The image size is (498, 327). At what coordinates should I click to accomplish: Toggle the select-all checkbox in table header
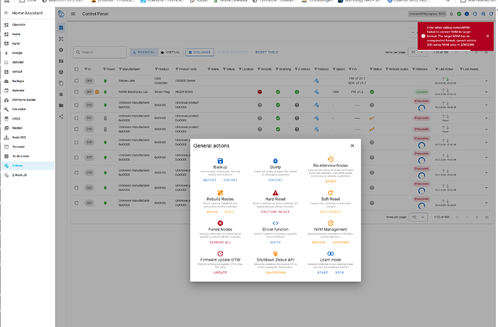pyautogui.click(x=77, y=69)
